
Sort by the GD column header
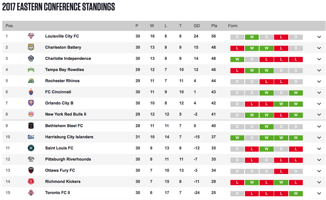[197, 26]
